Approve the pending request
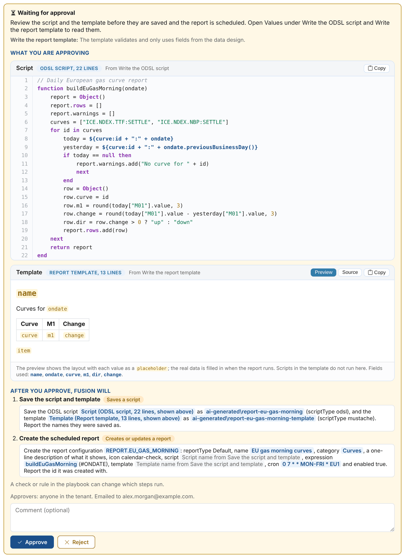 [32, 542]
